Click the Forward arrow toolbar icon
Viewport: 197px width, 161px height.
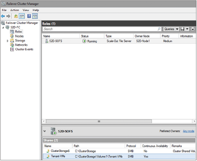[x=8, y=16]
